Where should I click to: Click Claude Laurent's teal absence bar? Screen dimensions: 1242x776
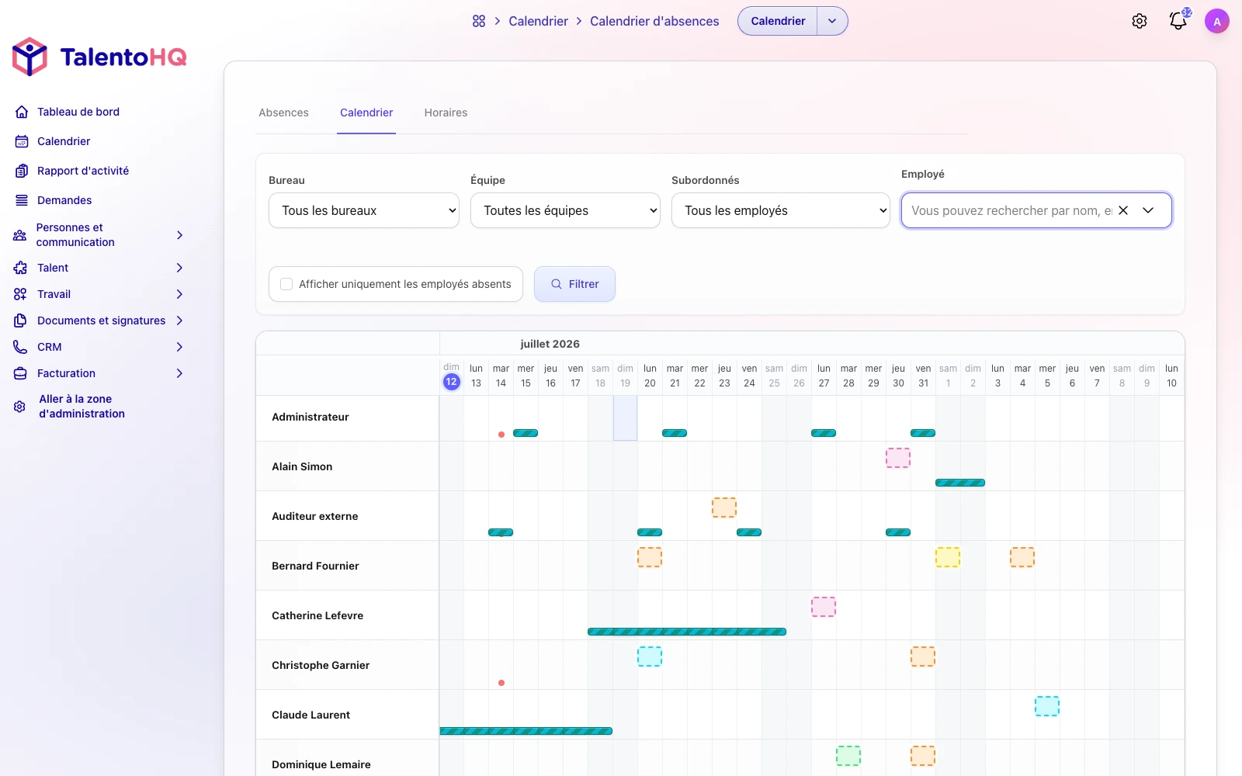tap(526, 731)
